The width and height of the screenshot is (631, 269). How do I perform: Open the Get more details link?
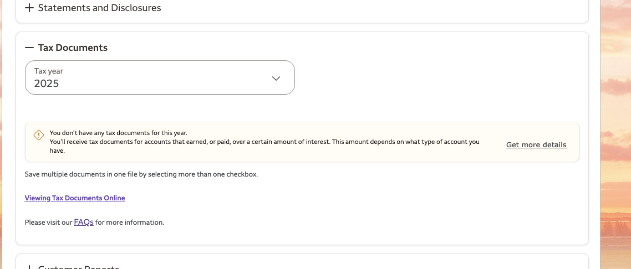coord(536,145)
